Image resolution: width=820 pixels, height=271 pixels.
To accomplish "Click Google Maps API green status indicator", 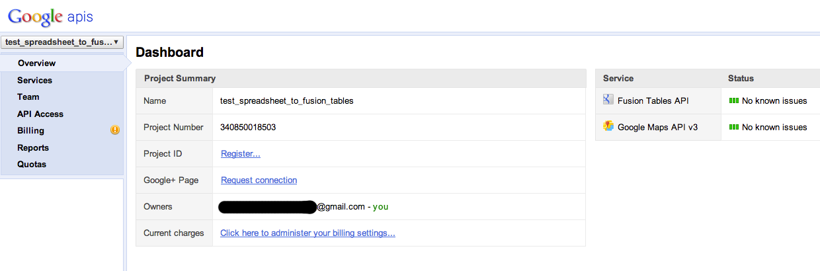I will coord(733,127).
